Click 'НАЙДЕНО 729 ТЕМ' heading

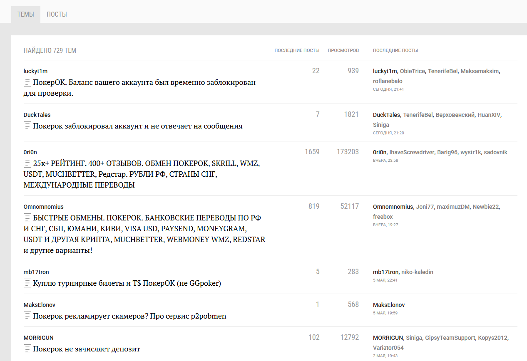[x=50, y=51]
